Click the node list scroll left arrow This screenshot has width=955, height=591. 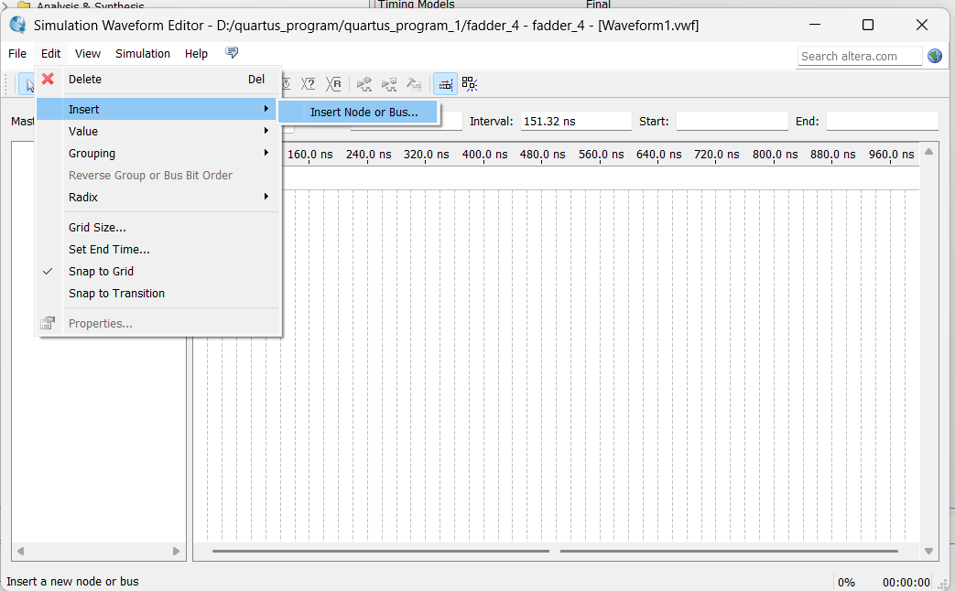pos(20,551)
